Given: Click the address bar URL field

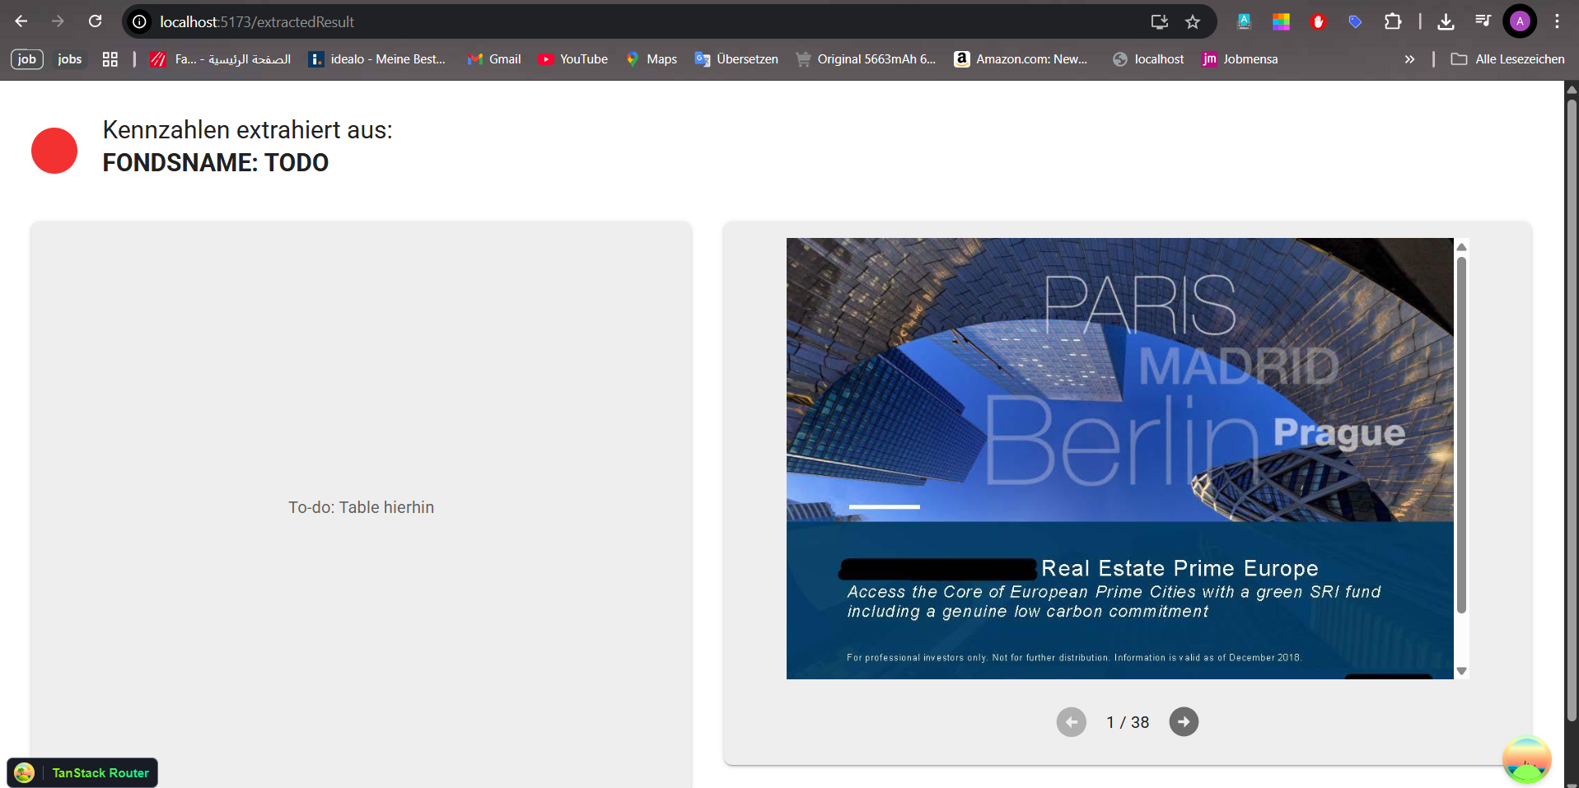Looking at the screenshot, I should pyautogui.click(x=642, y=21).
